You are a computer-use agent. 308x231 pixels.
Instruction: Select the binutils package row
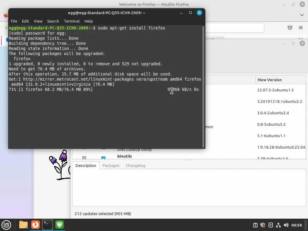189,156
